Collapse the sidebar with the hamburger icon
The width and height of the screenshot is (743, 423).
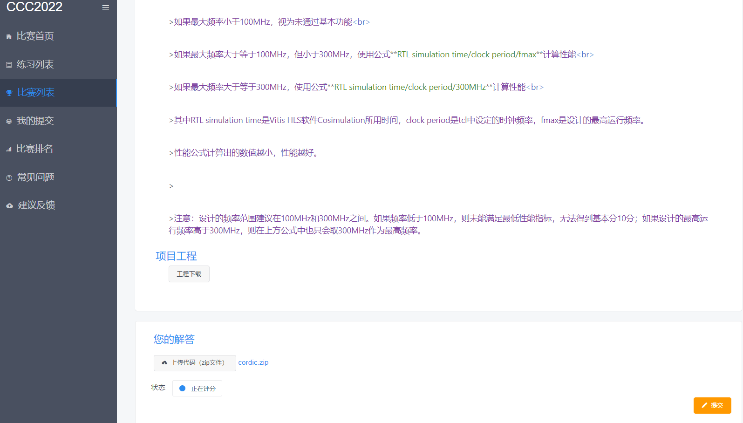106,7
